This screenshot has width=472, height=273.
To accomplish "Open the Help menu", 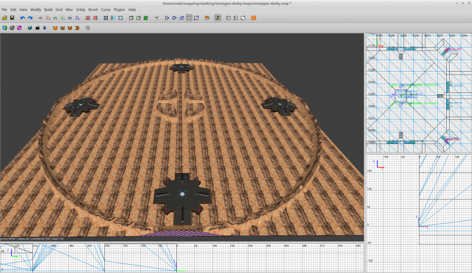I will 132,10.
